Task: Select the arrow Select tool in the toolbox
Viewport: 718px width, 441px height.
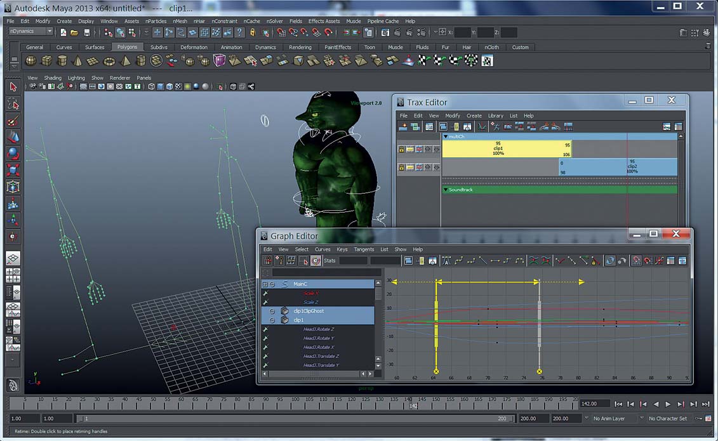Action: point(13,87)
